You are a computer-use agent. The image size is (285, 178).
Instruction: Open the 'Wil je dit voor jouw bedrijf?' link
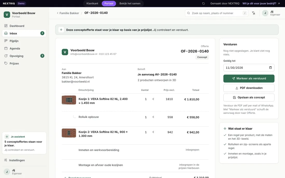(261, 3)
